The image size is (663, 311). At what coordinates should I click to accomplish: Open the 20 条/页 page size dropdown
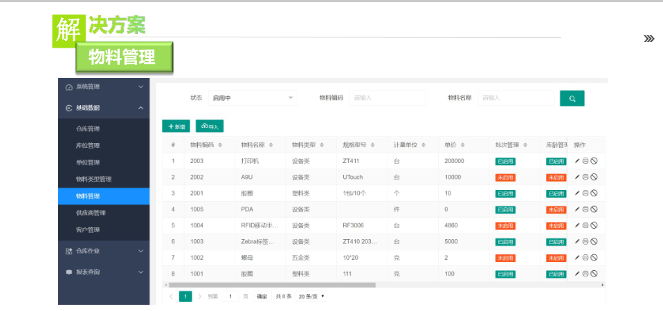click(311, 296)
